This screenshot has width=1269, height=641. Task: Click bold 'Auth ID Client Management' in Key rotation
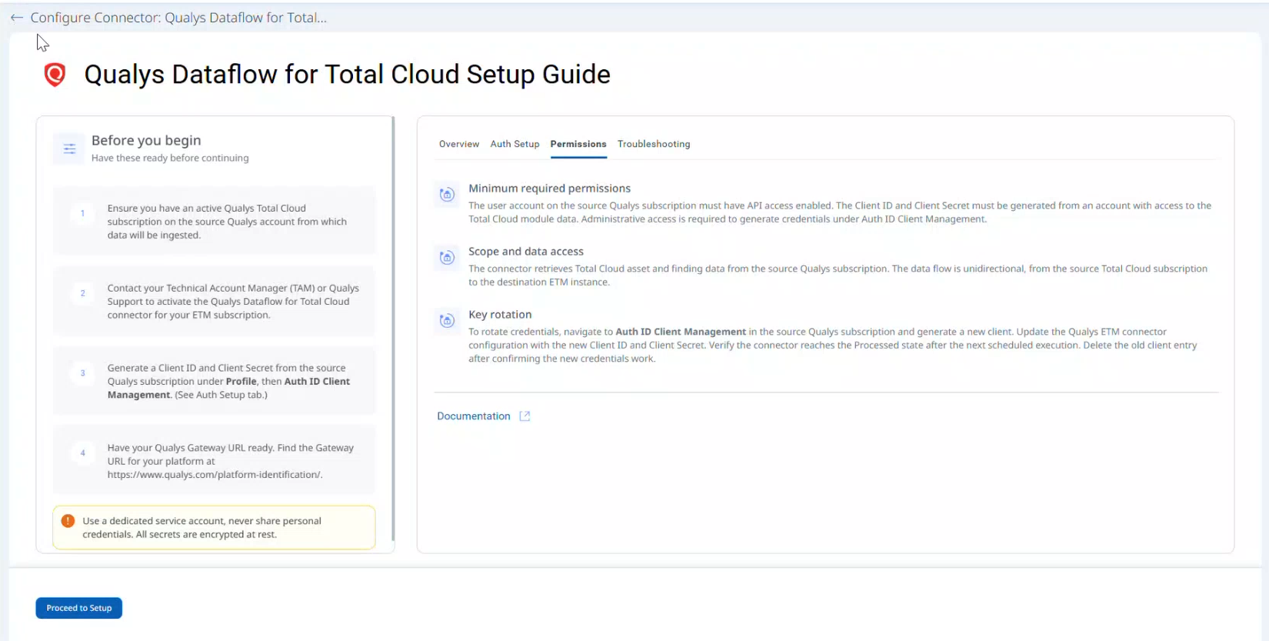click(x=681, y=332)
